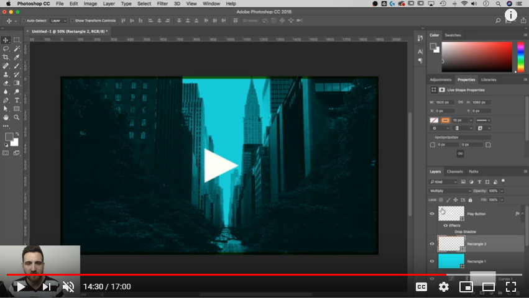
Task: Select the History Brush tool
Action: tap(17, 74)
